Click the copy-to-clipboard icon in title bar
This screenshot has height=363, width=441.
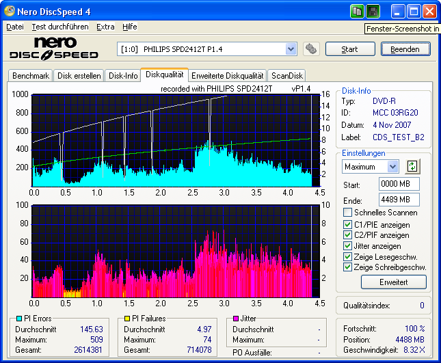(357, 12)
